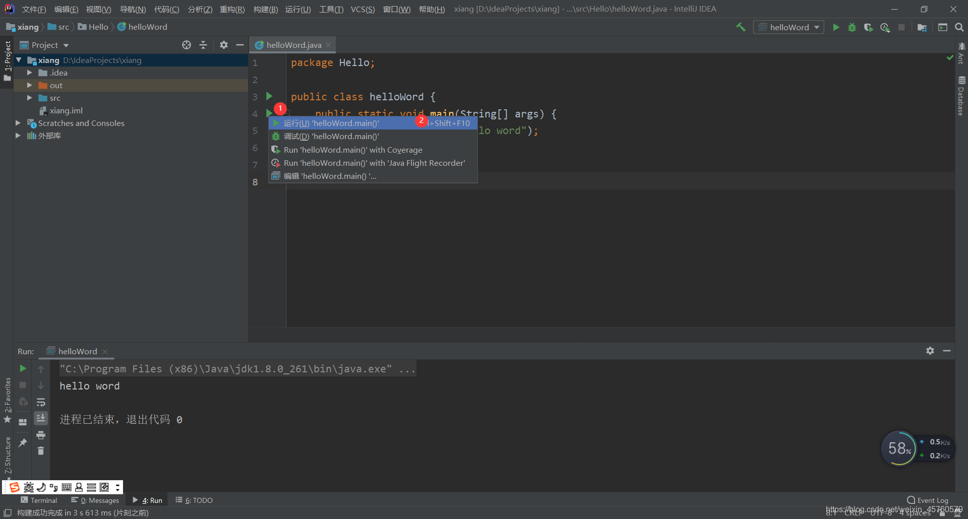Toggle tool window bars at bottom-left corner
968x519 pixels.
[8, 512]
